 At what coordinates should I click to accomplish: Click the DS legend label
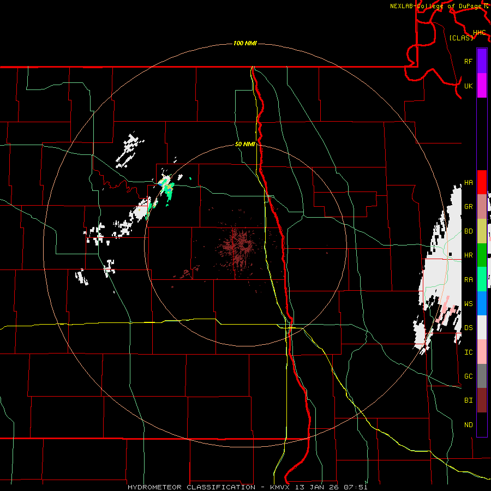pyautogui.click(x=469, y=328)
